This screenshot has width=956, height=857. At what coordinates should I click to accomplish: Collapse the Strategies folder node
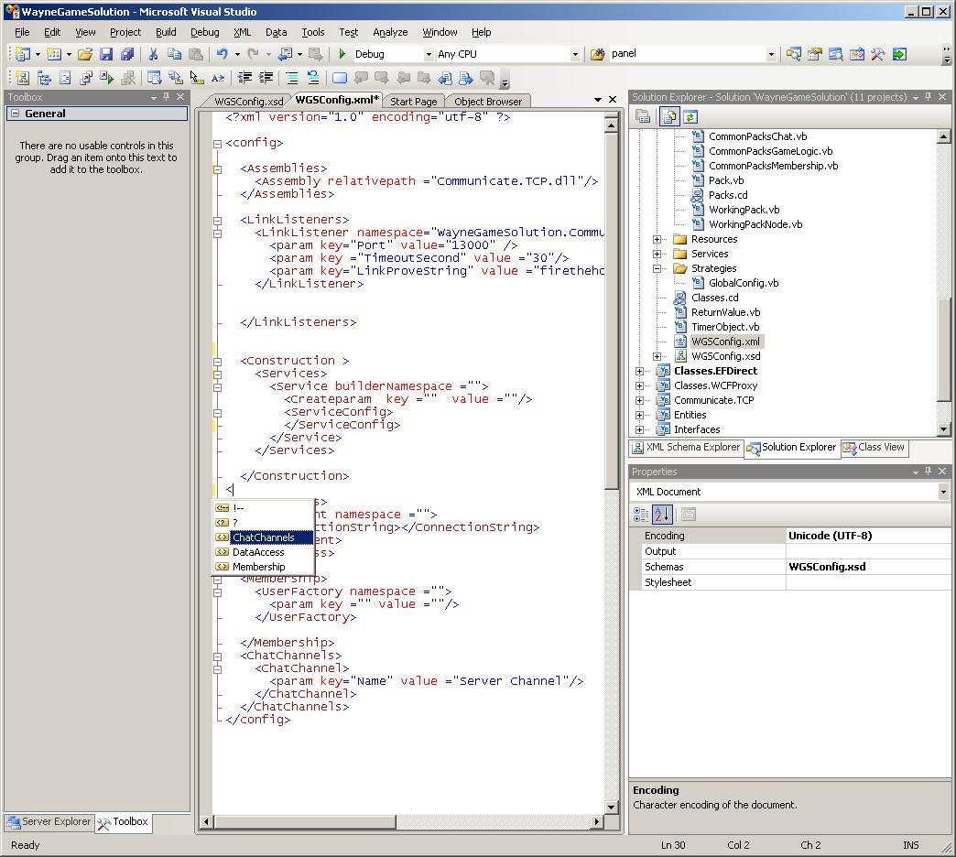(x=657, y=269)
